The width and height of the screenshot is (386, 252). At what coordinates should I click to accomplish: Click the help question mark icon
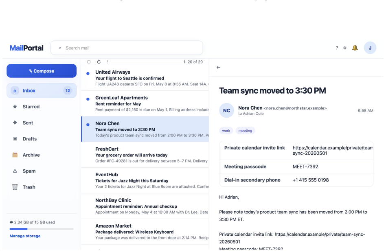click(337, 48)
